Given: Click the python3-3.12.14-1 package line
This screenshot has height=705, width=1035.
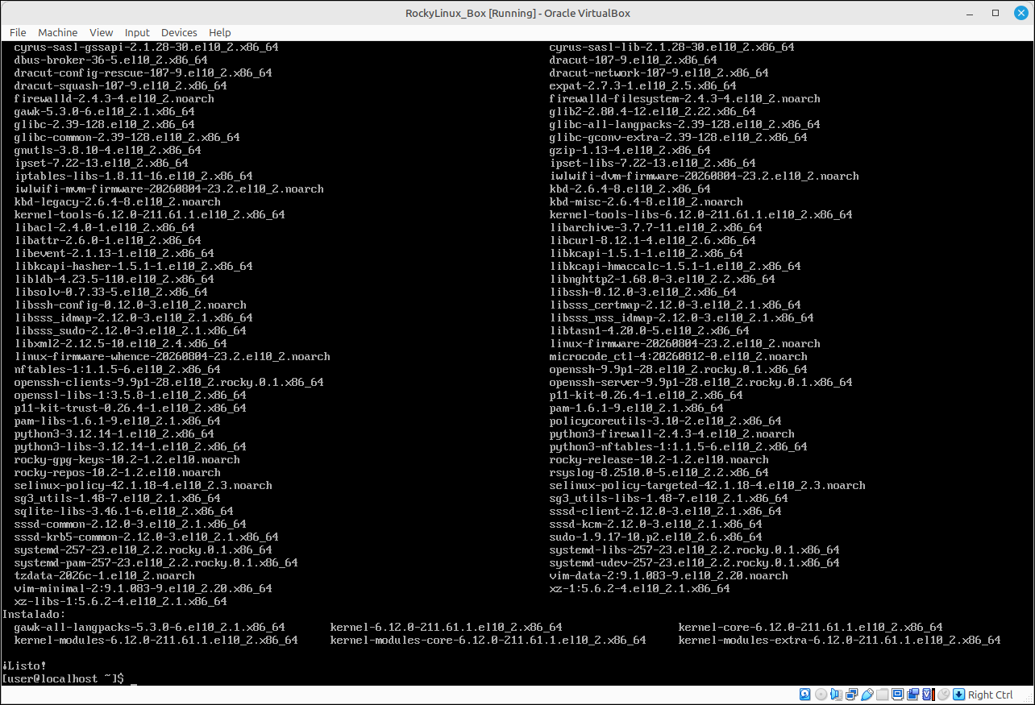Looking at the screenshot, I should point(114,433).
